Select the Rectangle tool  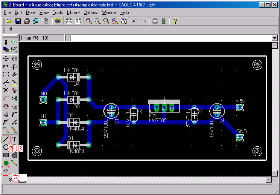6,155
